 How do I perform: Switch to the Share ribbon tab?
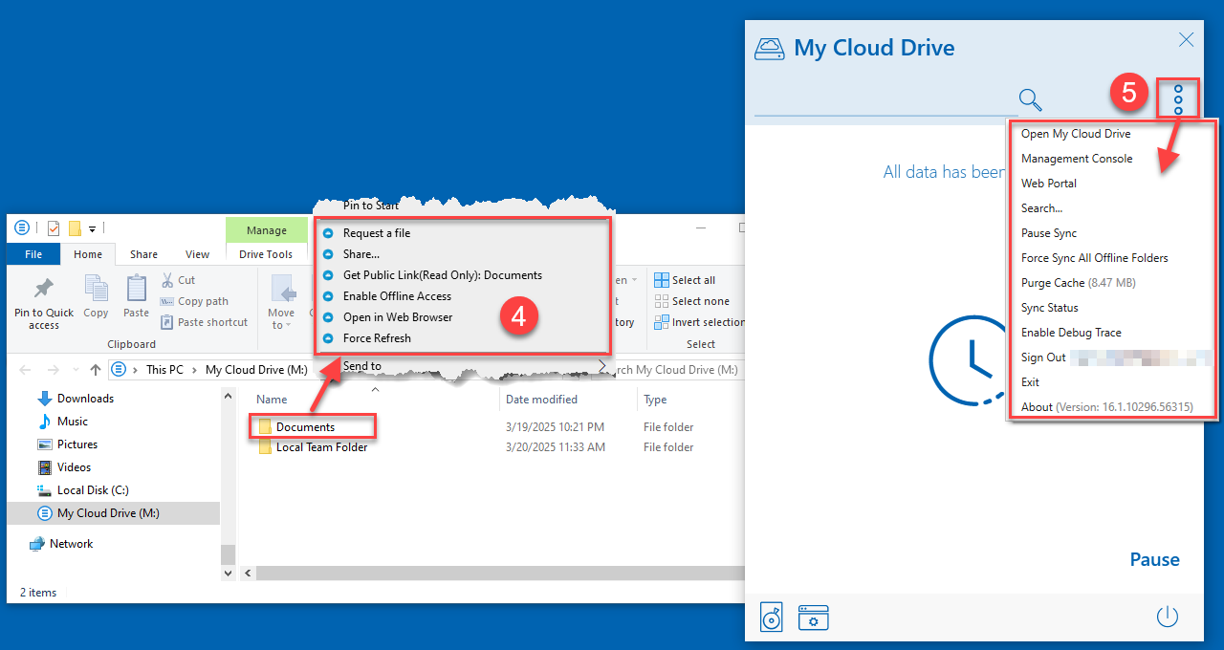pos(143,254)
